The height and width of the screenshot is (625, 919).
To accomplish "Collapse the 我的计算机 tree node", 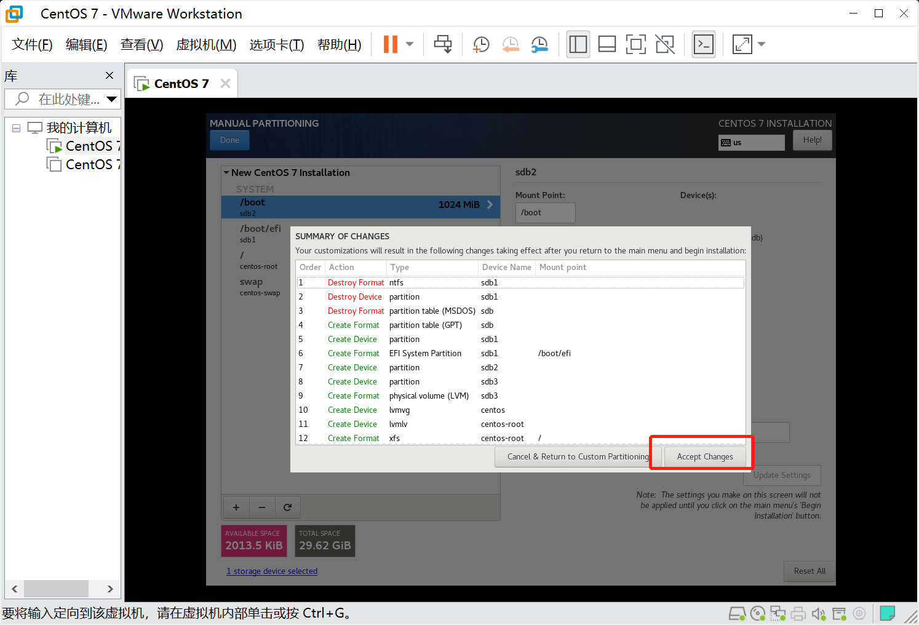I will point(17,128).
